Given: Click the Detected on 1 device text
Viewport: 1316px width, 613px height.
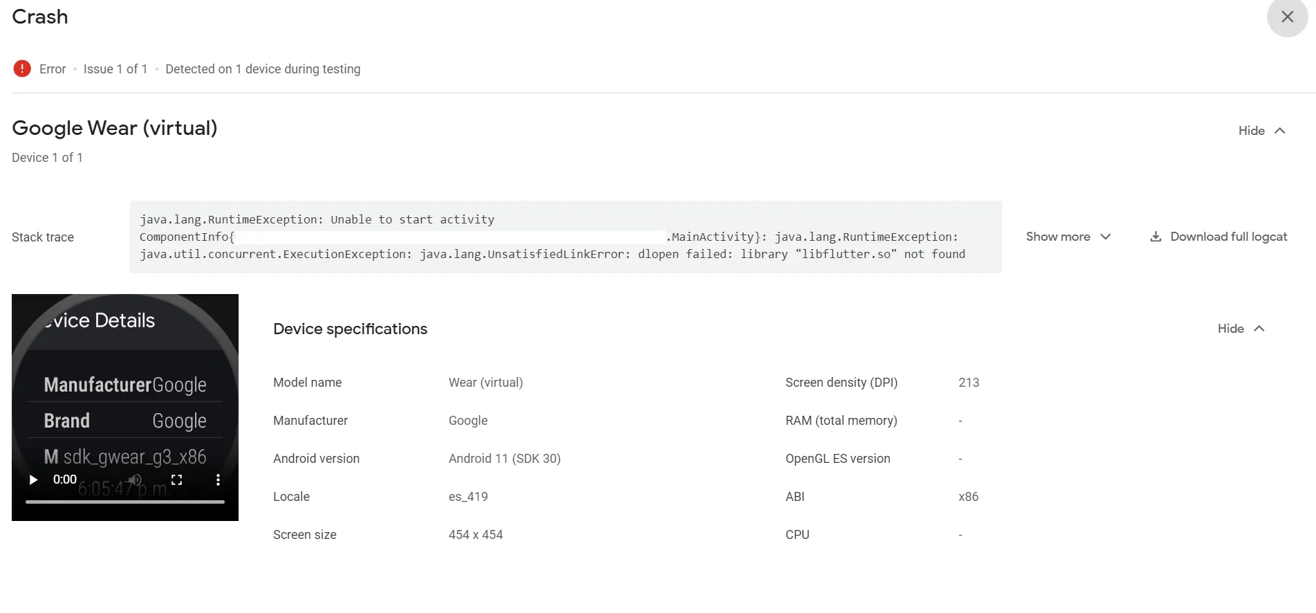Looking at the screenshot, I should pyautogui.click(x=263, y=69).
